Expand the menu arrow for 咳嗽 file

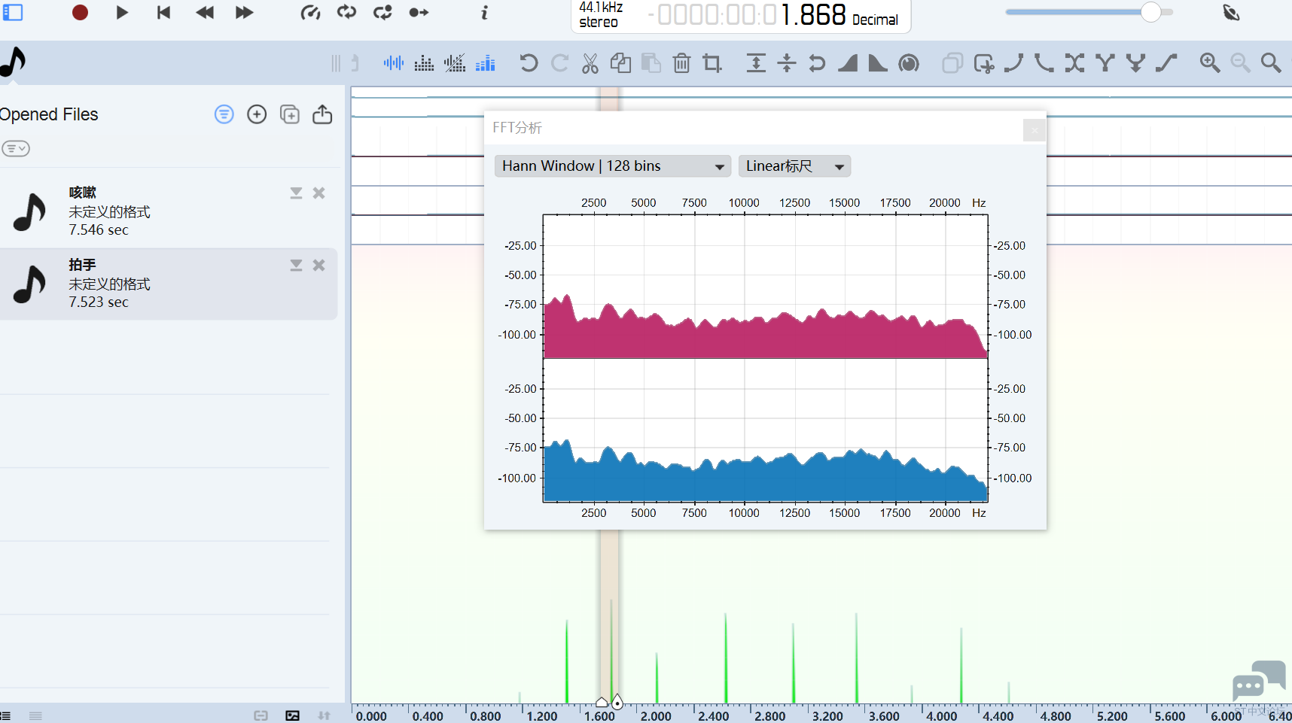tap(296, 193)
